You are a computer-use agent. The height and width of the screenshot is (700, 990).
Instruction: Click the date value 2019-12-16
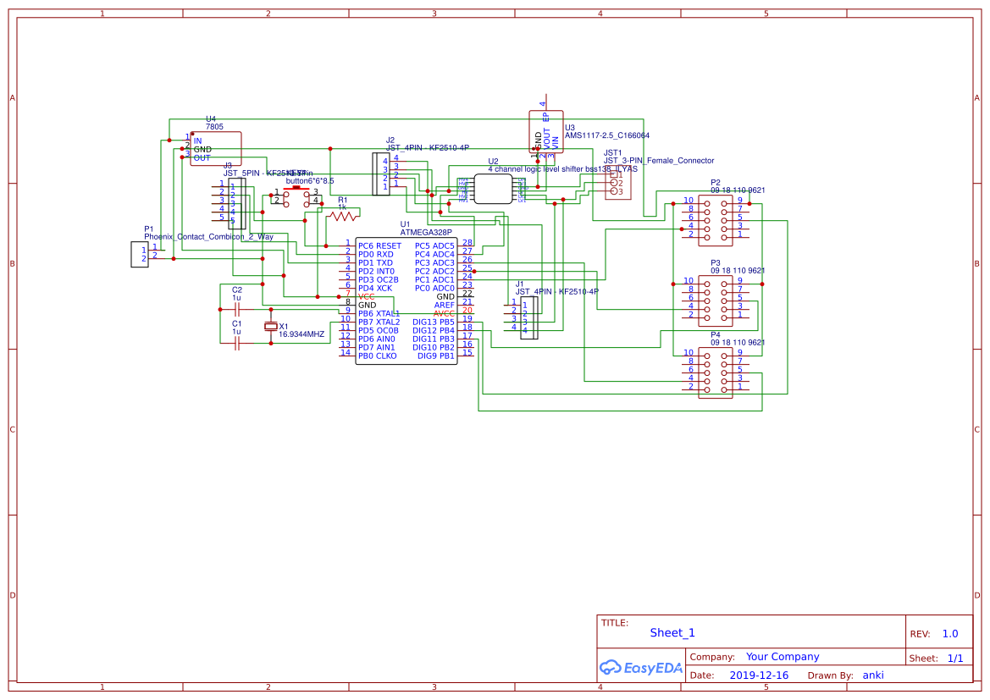[758, 675]
